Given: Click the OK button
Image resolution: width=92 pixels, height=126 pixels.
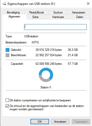Looking at the screenshot, I should 40,122.
